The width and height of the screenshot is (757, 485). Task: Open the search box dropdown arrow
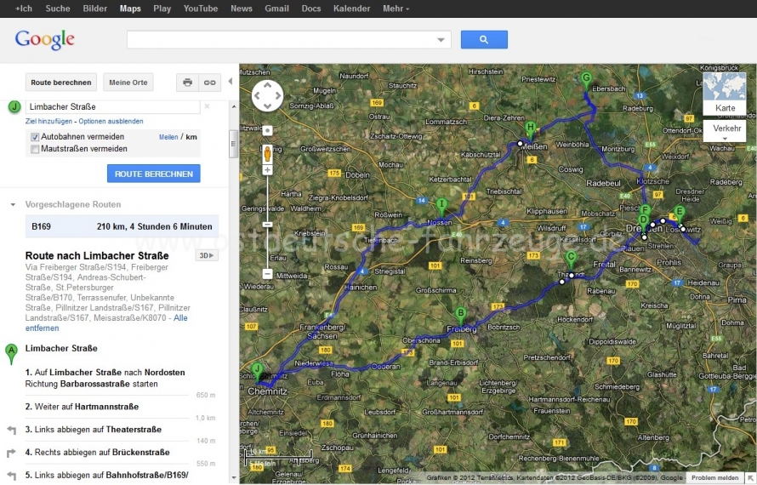coord(441,40)
